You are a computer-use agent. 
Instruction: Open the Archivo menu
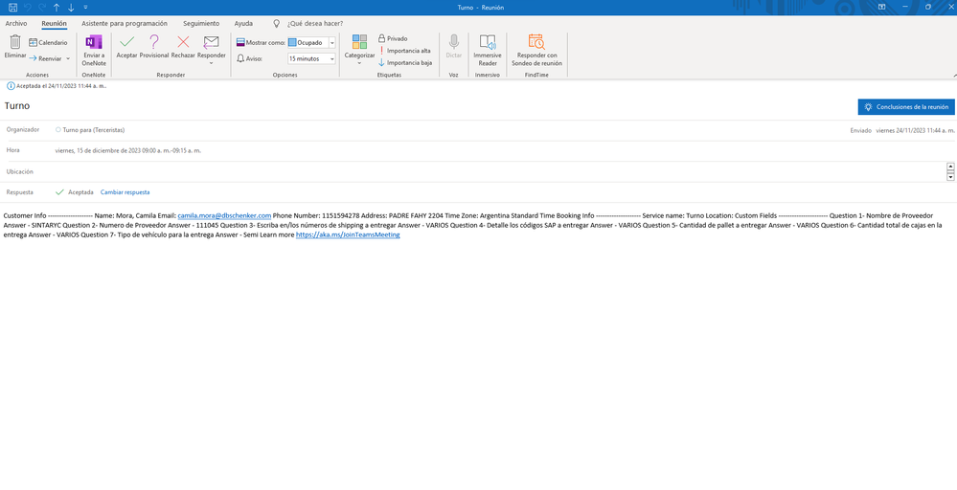16,24
